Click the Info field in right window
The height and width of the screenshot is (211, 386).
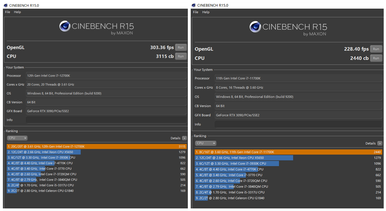(x=298, y=124)
